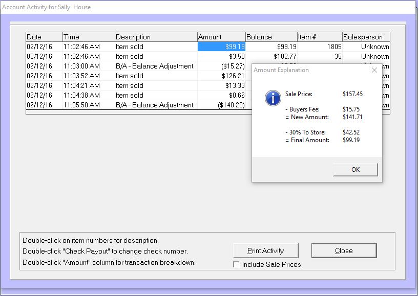418x296 pixels.
Task: Click the Description column header
Action: click(156, 37)
